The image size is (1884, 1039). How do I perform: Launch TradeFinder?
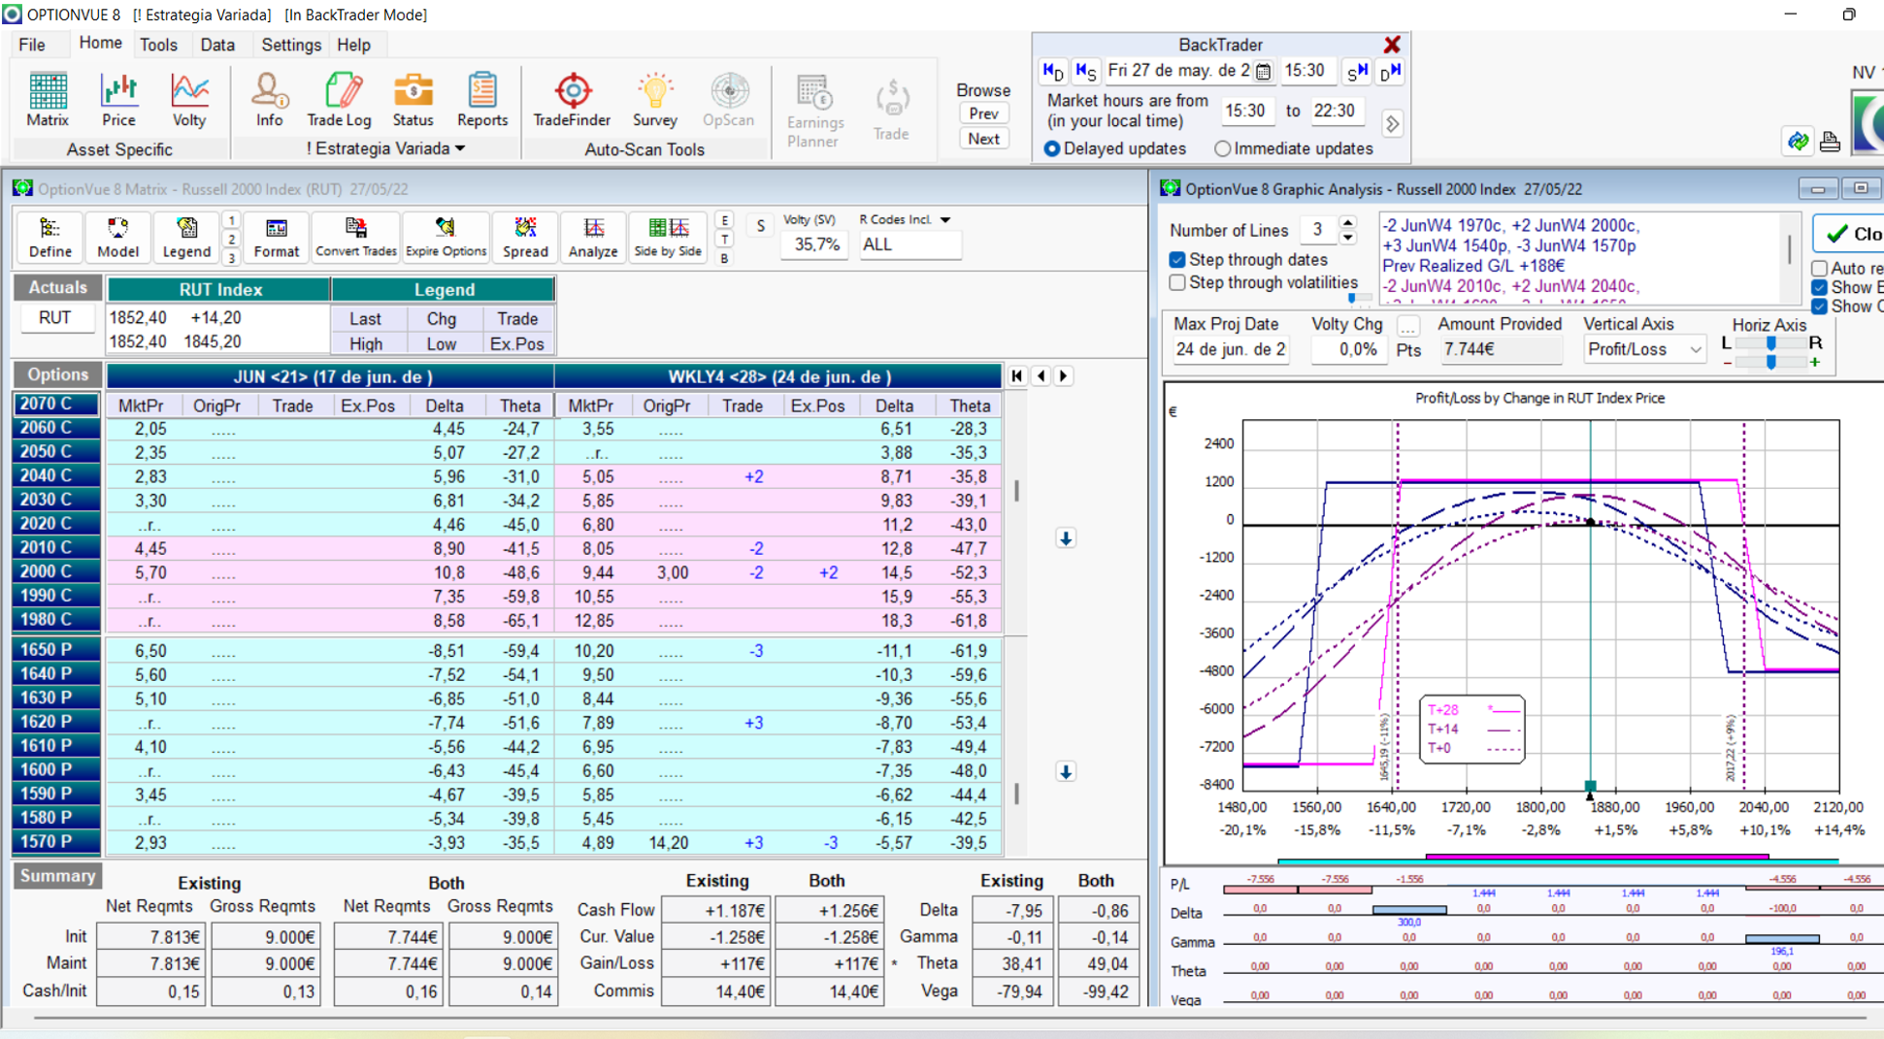tap(572, 100)
